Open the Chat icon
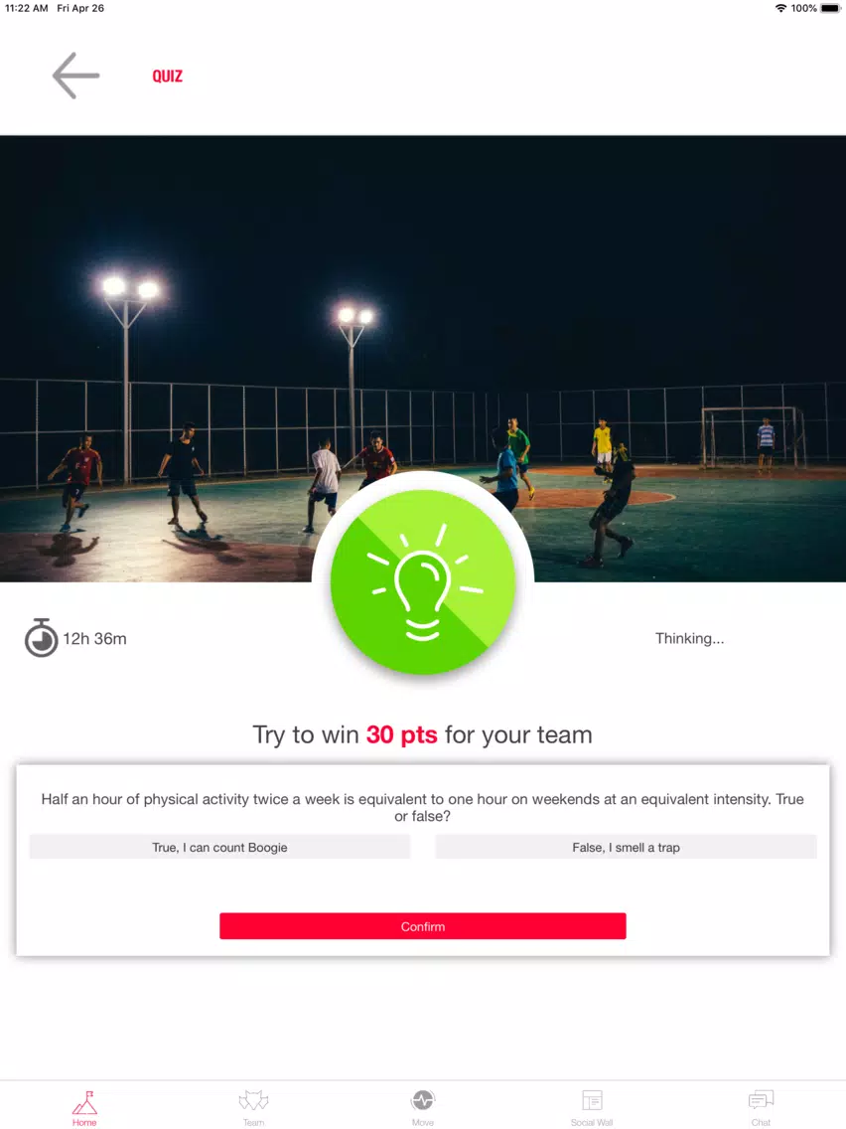The image size is (846, 1129). 762,1100
